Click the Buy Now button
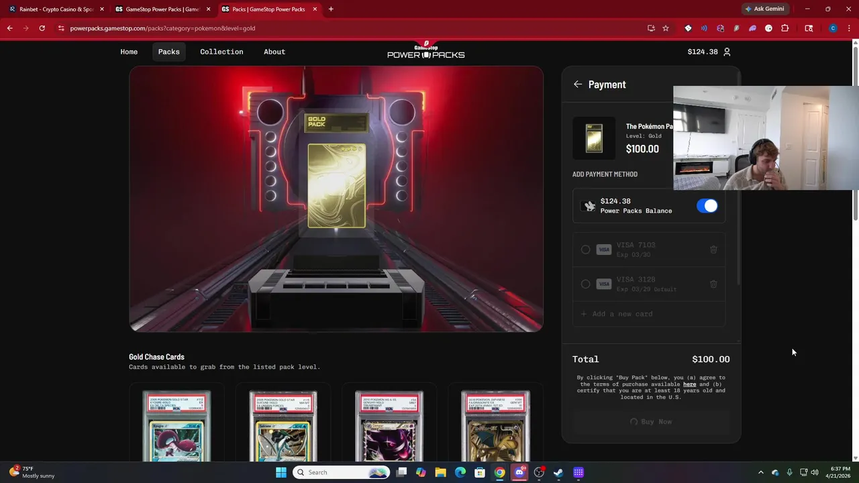The image size is (859, 483). coord(651,421)
